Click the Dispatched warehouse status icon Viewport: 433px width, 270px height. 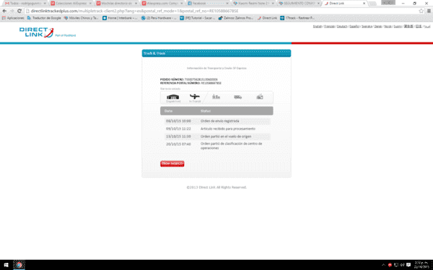[173, 97]
